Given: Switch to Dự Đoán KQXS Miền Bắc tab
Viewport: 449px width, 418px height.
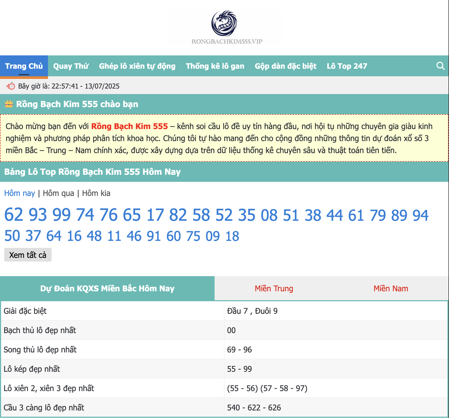Looking at the screenshot, I should tap(107, 288).
